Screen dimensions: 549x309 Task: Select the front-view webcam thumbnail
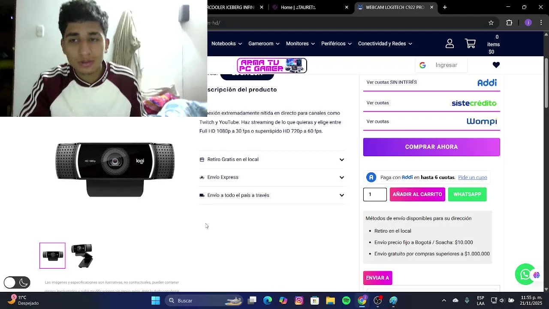[x=52, y=256]
